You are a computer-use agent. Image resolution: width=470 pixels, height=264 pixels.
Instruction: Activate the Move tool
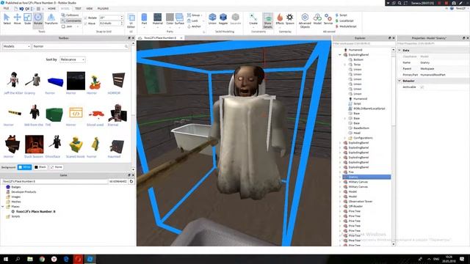(17, 19)
